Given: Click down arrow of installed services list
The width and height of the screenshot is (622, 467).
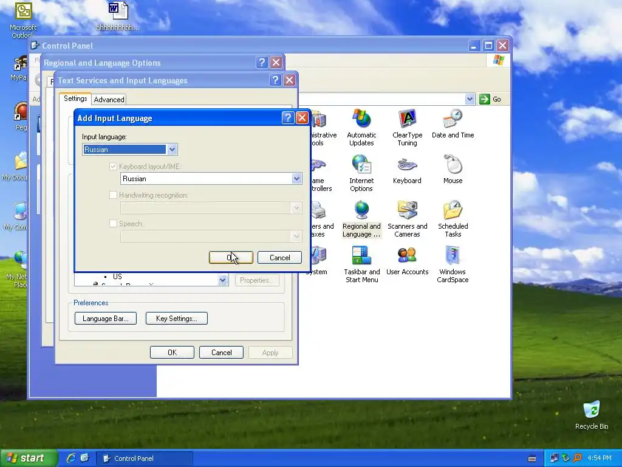Looking at the screenshot, I should click(222, 280).
